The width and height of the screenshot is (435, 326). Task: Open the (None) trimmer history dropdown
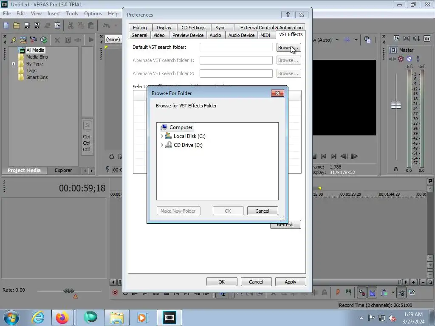[113, 39]
